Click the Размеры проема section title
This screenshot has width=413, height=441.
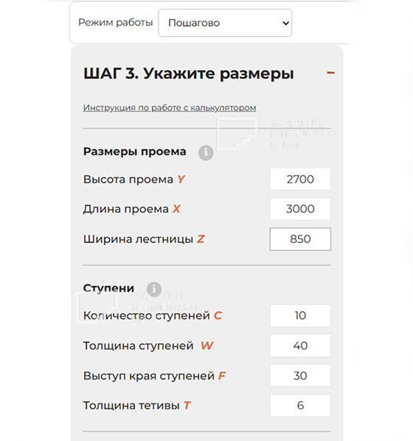(x=134, y=151)
